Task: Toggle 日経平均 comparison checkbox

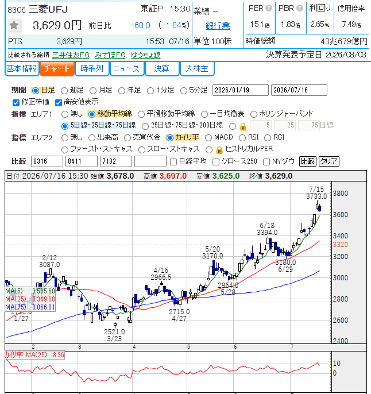Action: click(x=173, y=162)
